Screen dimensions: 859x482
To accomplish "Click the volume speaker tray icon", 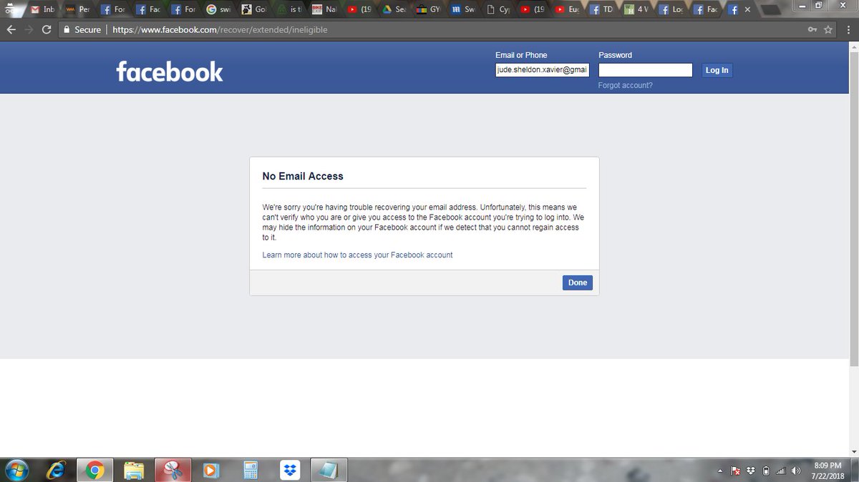I will click(x=796, y=471).
